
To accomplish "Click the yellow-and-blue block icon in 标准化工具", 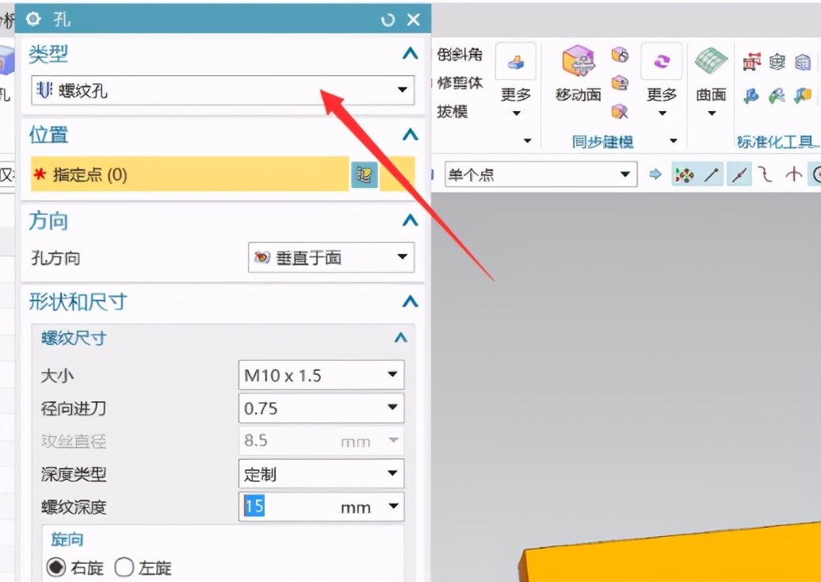I will [x=803, y=96].
